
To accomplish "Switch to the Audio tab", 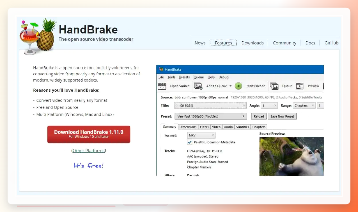I will pos(228,127).
